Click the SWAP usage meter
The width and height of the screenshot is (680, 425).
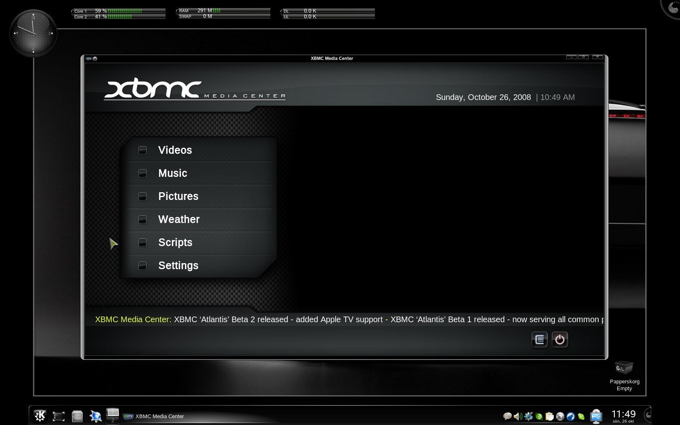click(224, 16)
